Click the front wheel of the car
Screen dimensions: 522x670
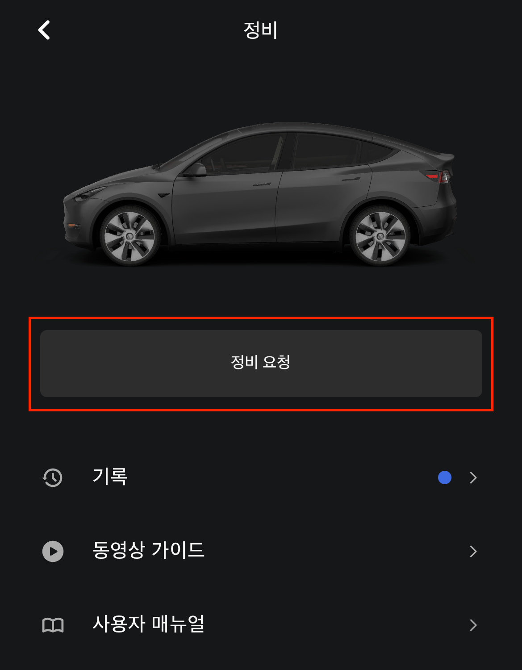130,235
